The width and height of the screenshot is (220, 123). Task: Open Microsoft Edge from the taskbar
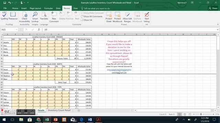click(x=81, y=120)
